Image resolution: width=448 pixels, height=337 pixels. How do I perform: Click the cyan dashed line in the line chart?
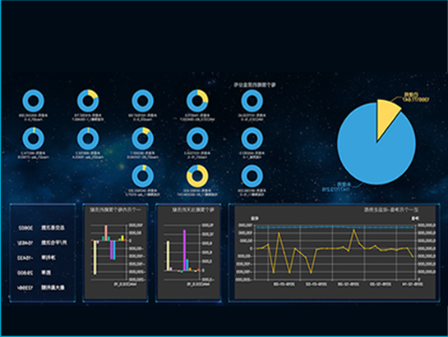tap(335, 227)
